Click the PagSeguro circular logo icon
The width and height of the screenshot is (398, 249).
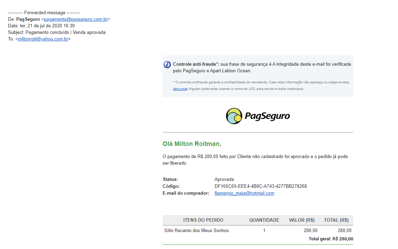click(x=234, y=116)
